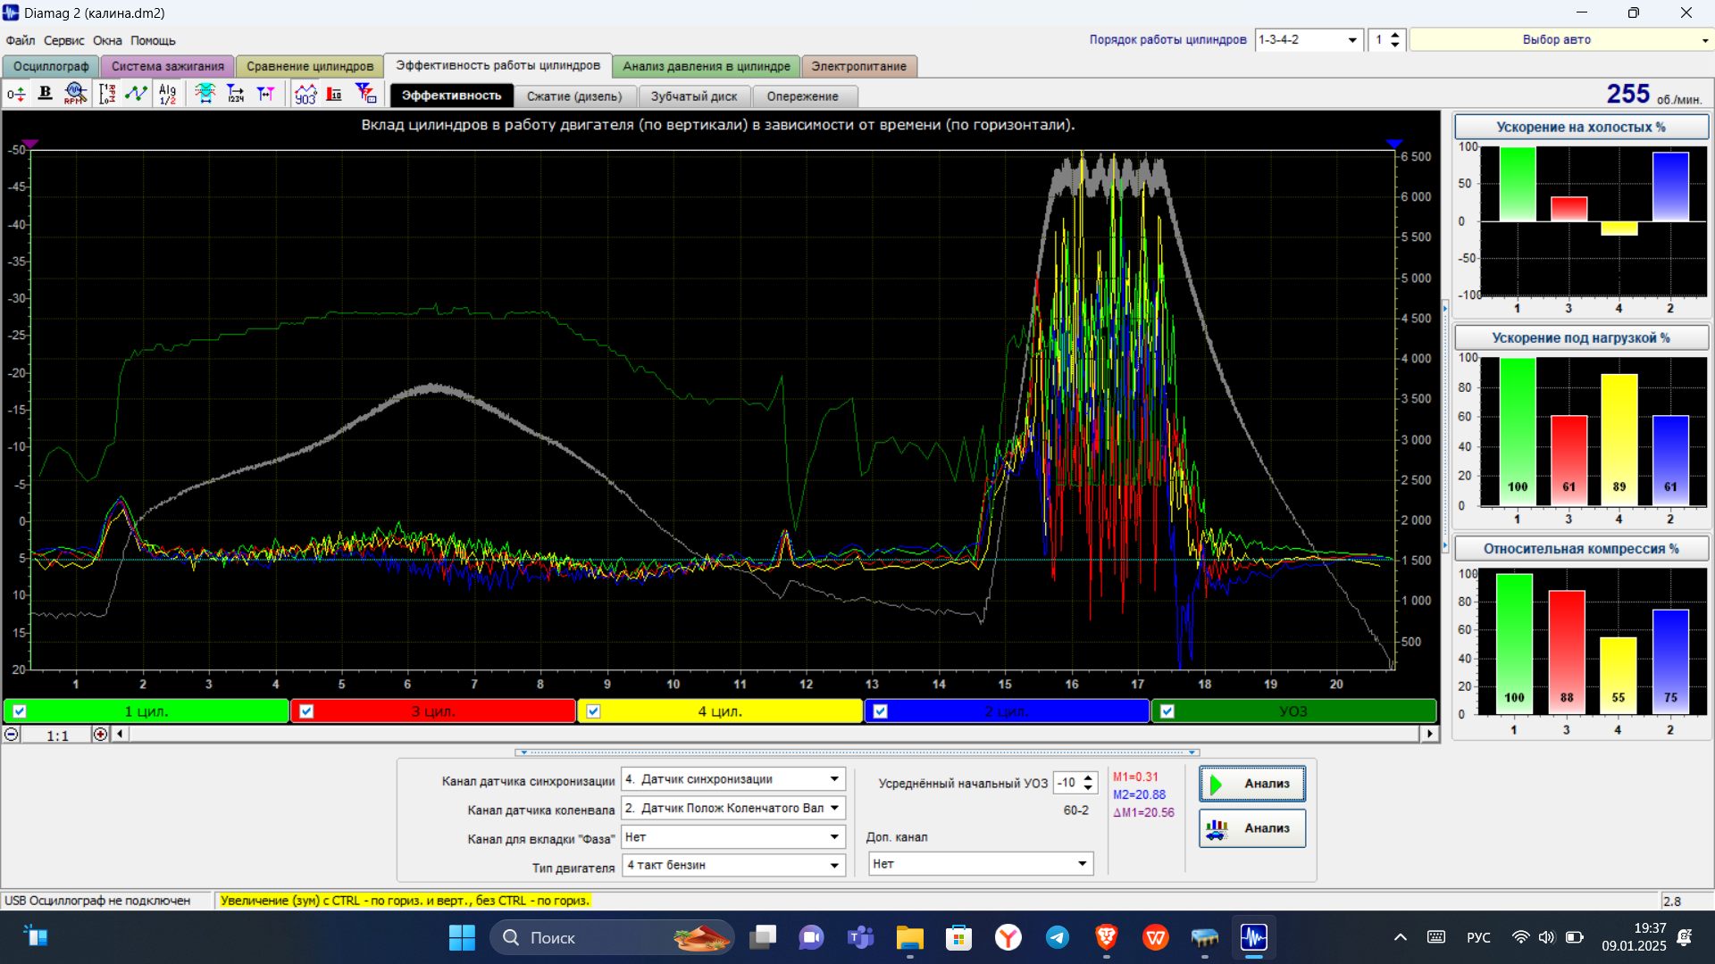Select the Alg 1/2 algorithm icon

point(167,93)
